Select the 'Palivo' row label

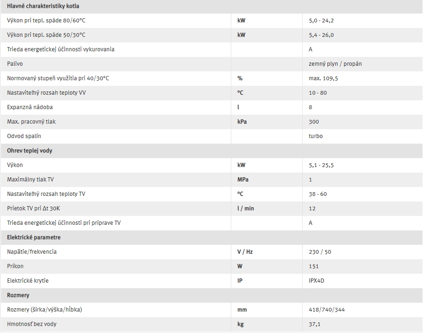point(15,64)
